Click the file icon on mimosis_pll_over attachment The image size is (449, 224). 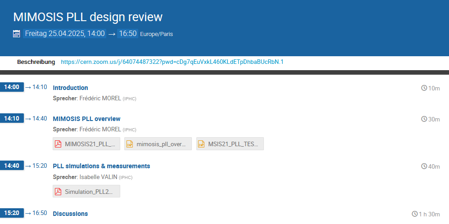click(130, 144)
